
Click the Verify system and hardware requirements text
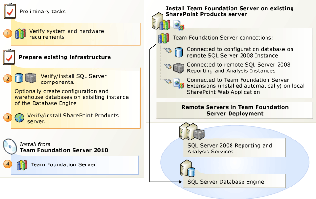click(x=67, y=34)
